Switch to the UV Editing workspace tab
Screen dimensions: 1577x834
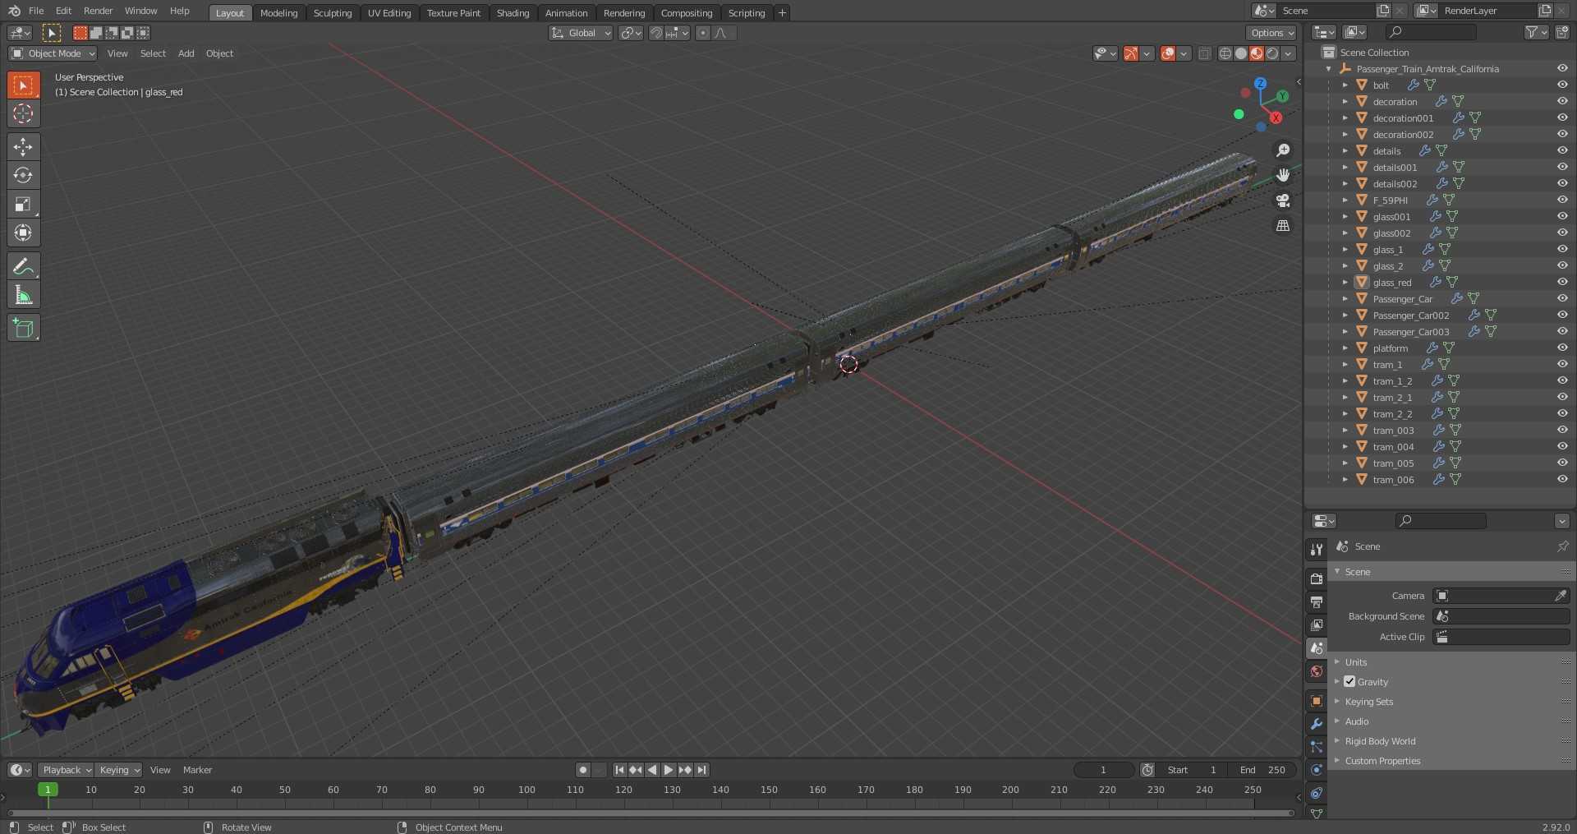pos(389,12)
